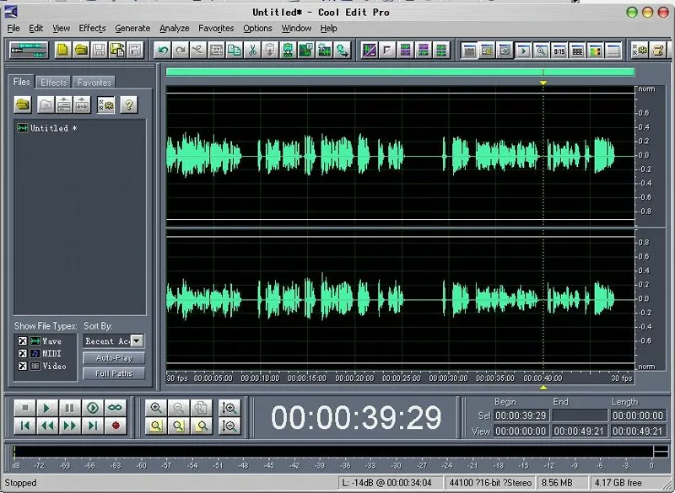The width and height of the screenshot is (675, 493).
Task: Click the settings gear icon in top toolbar
Action: [640, 51]
